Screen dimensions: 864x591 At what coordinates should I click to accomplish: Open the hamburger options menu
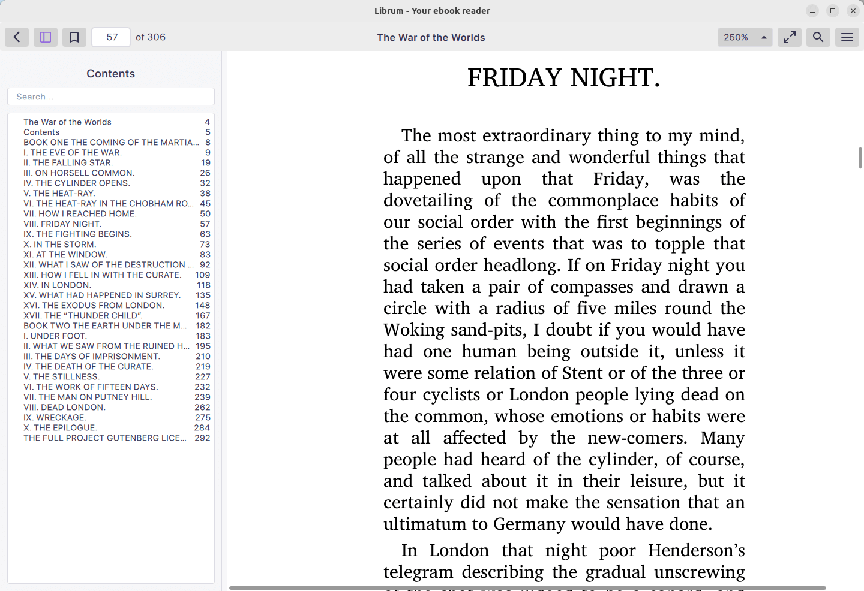[x=847, y=37]
